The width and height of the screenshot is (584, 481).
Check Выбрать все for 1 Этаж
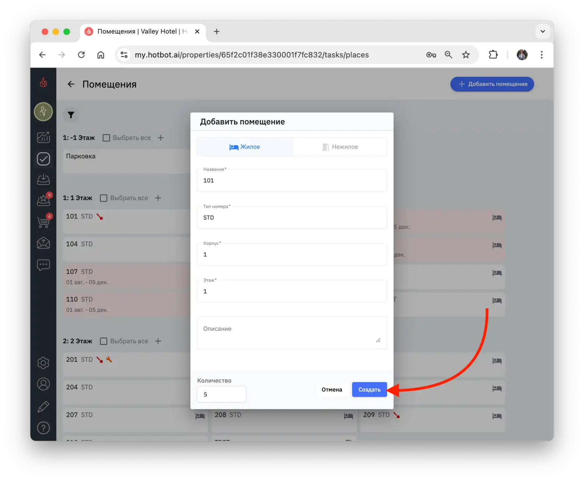click(104, 198)
